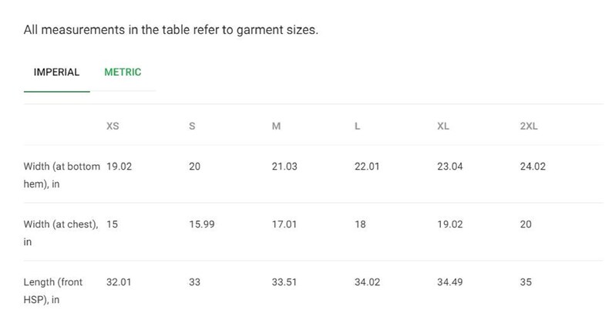Viewport: 612px width, 327px height.
Task: Select the Width (at chest) row label
Action: pyautogui.click(x=61, y=233)
